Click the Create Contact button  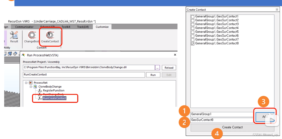tap(232, 127)
